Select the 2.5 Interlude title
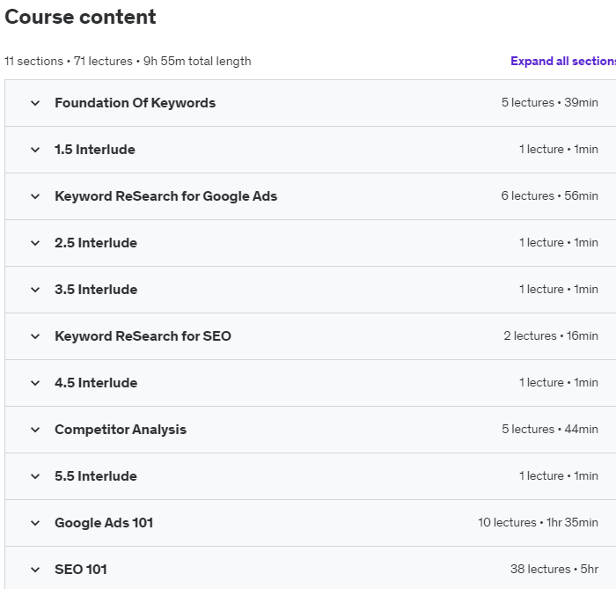Viewport: 616px width, 589px height. coord(96,243)
